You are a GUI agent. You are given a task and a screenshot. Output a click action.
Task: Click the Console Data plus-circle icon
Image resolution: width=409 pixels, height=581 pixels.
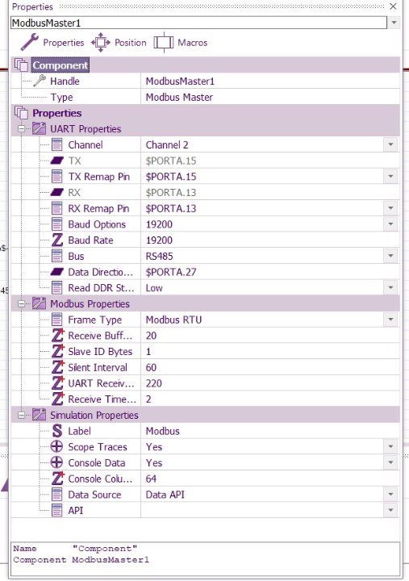point(56,462)
